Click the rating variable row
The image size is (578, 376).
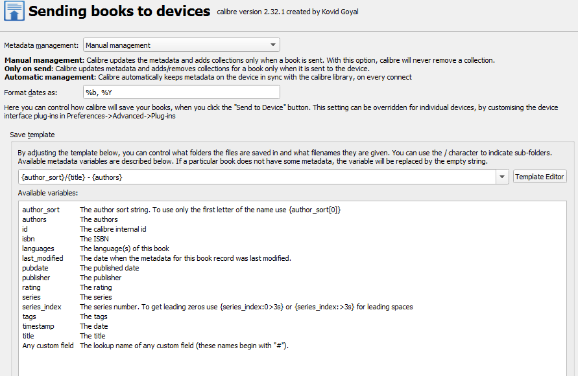(31, 287)
